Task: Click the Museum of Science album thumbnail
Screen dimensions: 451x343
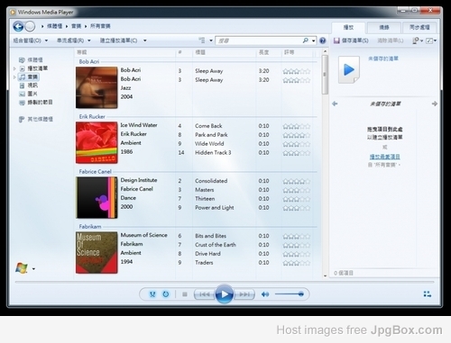Action: click(97, 252)
